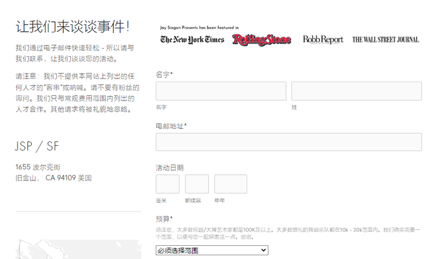
Task: Click the text 旧金山, CA 94109 美国
Action: click(54, 178)
